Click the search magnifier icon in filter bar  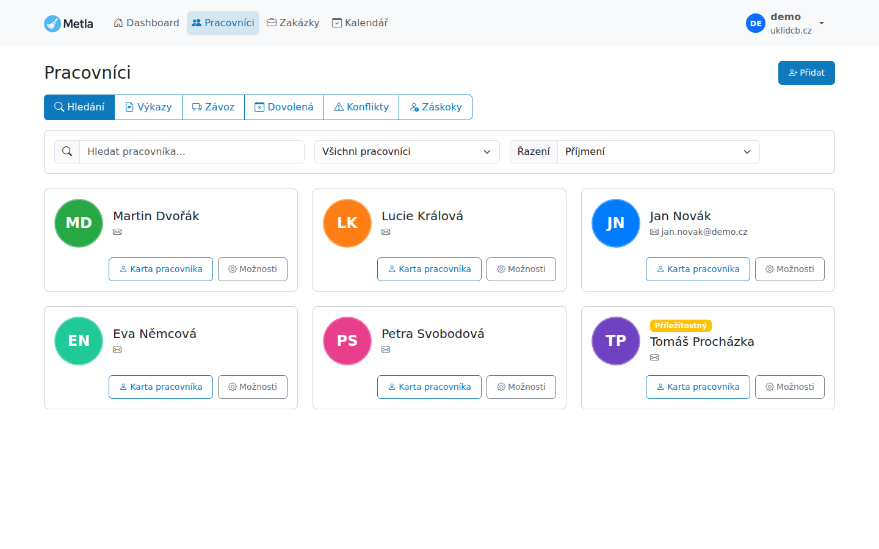click(67, 152)
